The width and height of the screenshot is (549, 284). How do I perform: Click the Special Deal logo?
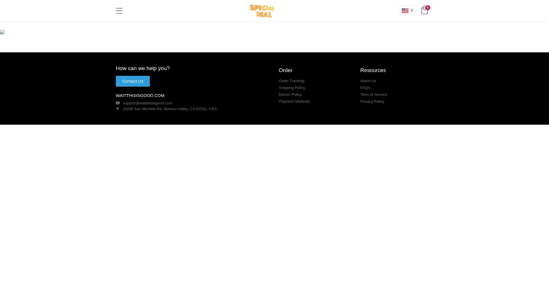pos(262,11)
